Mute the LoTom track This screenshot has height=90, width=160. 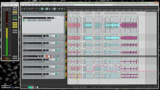coord(52,59)
